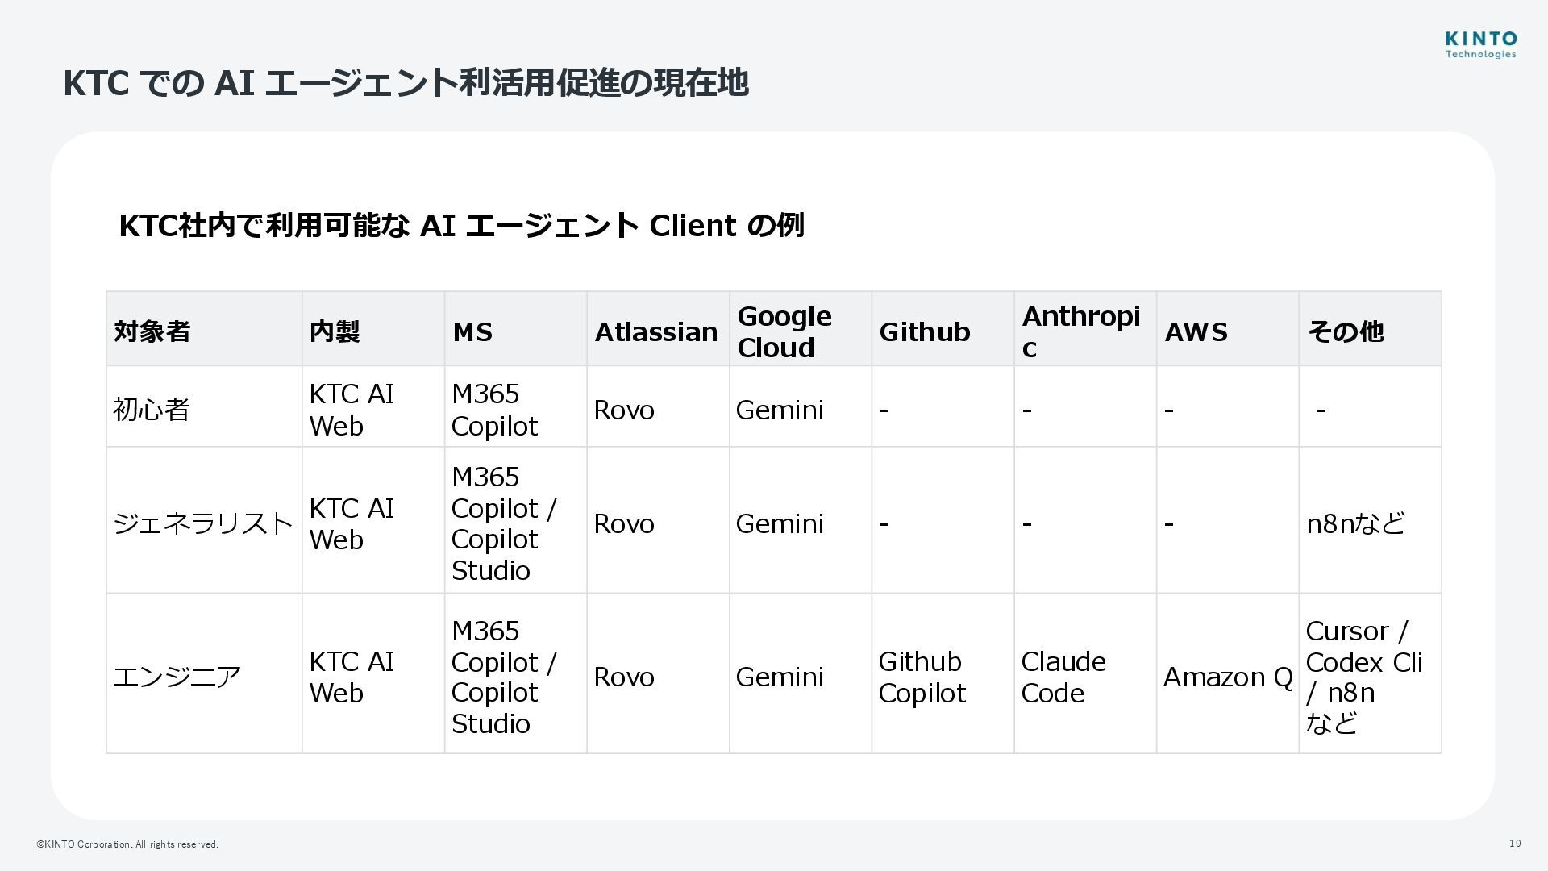
Task: Click the Anthropic column header
Action: click(x=1080, y=331)
